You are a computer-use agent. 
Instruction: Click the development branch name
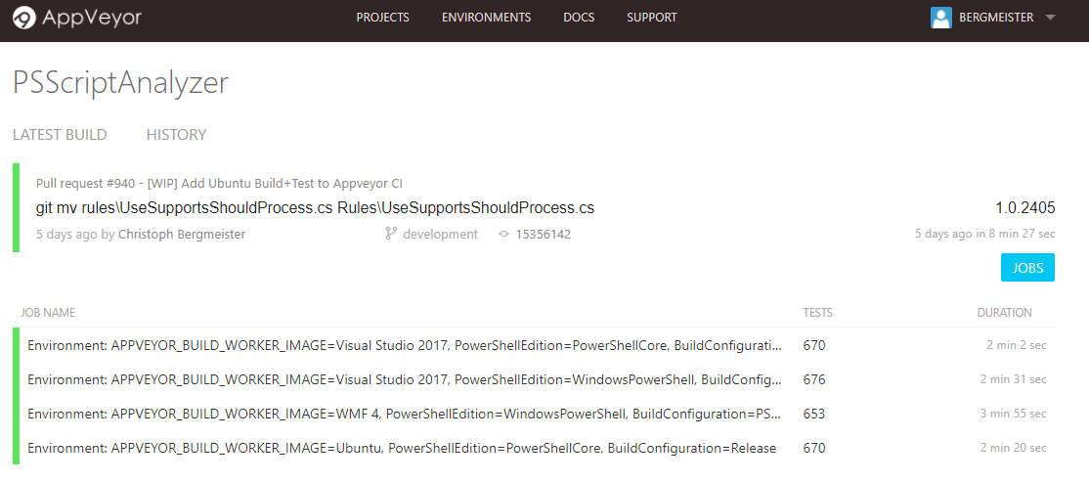[440, 235]
